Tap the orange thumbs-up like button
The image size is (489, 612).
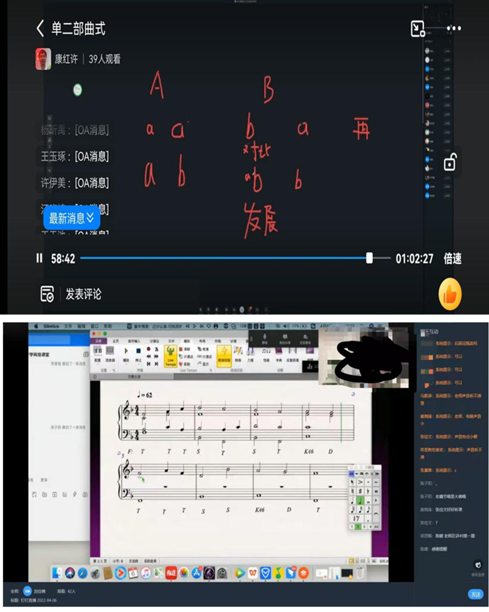pyautogui.click(x=450, y=295)
